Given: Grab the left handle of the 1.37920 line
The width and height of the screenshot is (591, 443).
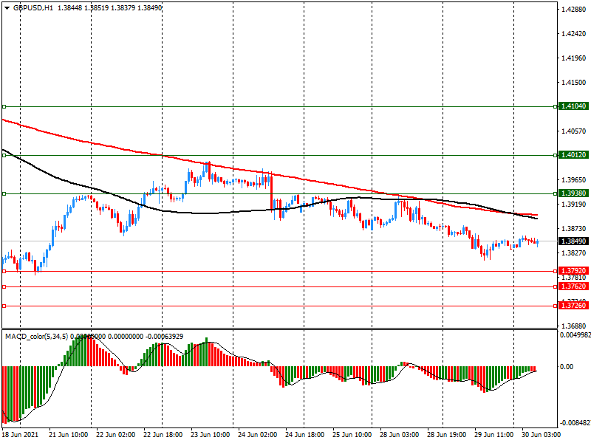Looking at the screenshot, I should [4, 271].
